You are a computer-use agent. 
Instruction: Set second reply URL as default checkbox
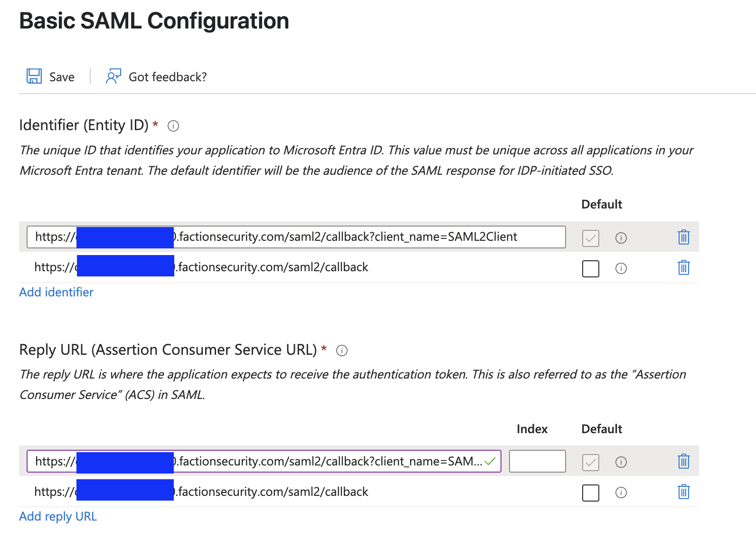pyautogui.click(x=591, y=493)
